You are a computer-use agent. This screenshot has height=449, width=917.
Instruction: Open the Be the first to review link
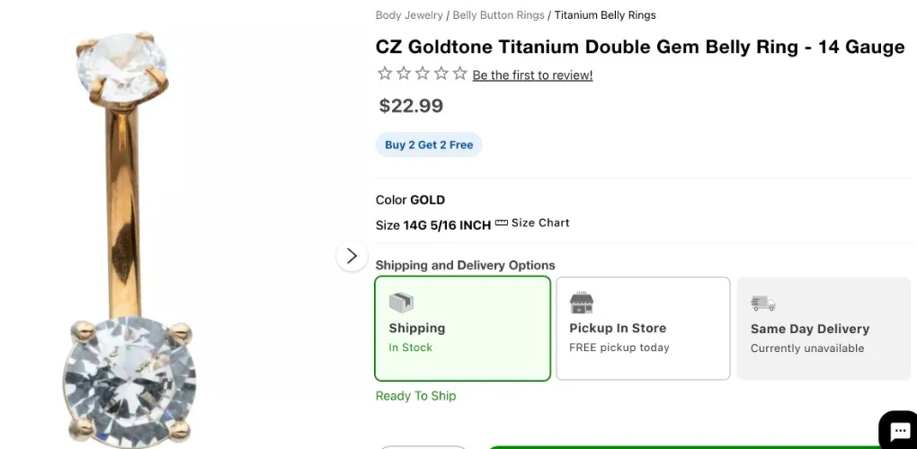click(x=533, y=75)
